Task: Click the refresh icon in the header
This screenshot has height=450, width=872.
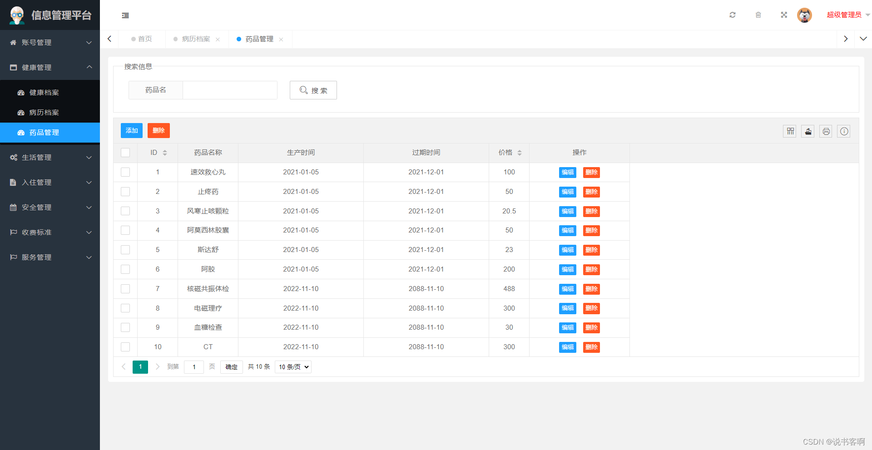Action: (733, 15)
